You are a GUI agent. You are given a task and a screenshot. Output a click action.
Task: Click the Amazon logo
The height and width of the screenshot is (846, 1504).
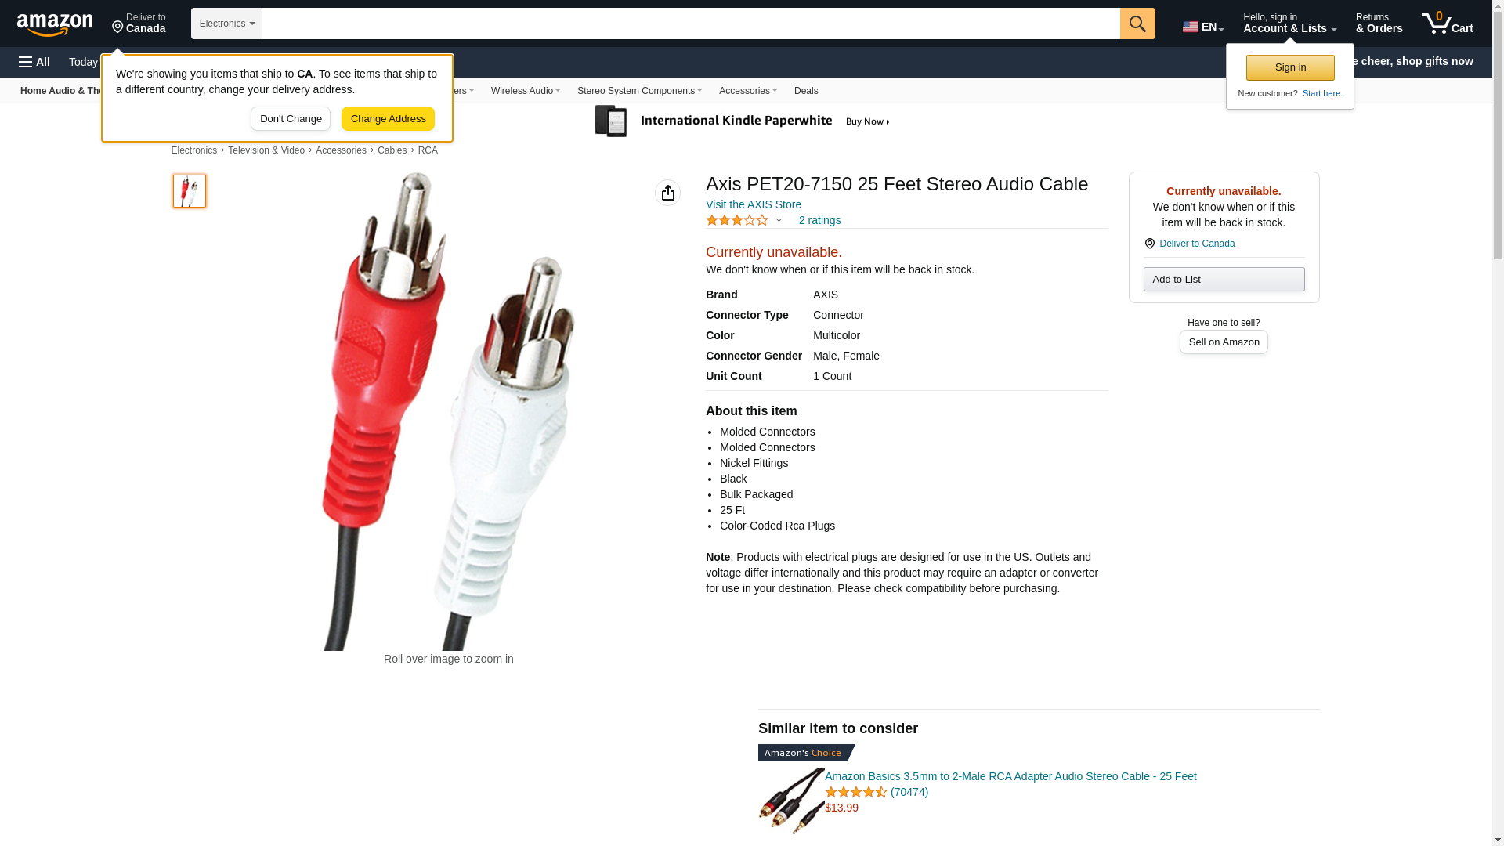(55, 24)
